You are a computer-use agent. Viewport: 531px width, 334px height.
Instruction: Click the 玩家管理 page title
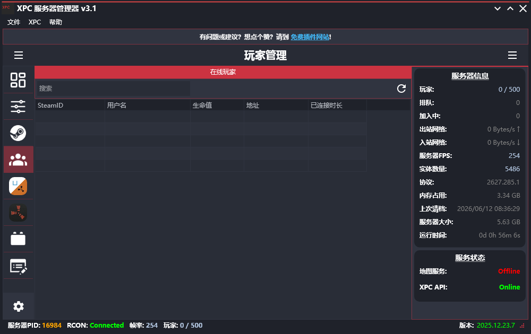pyautogui.click(x=265, y=55)
